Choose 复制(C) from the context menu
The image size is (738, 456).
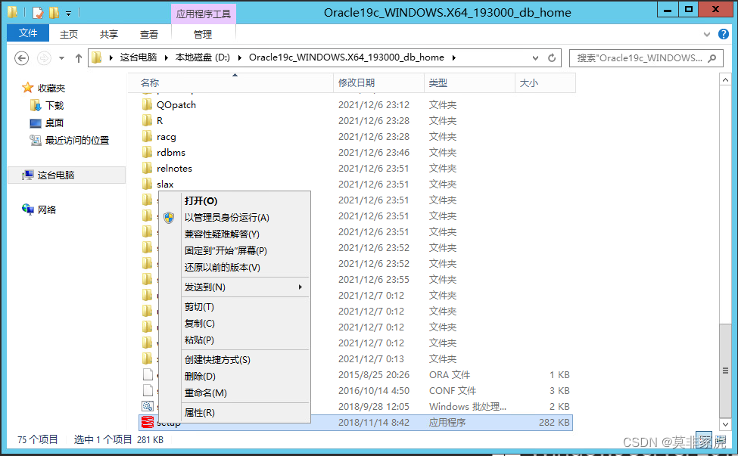click(x=235, y=324)
